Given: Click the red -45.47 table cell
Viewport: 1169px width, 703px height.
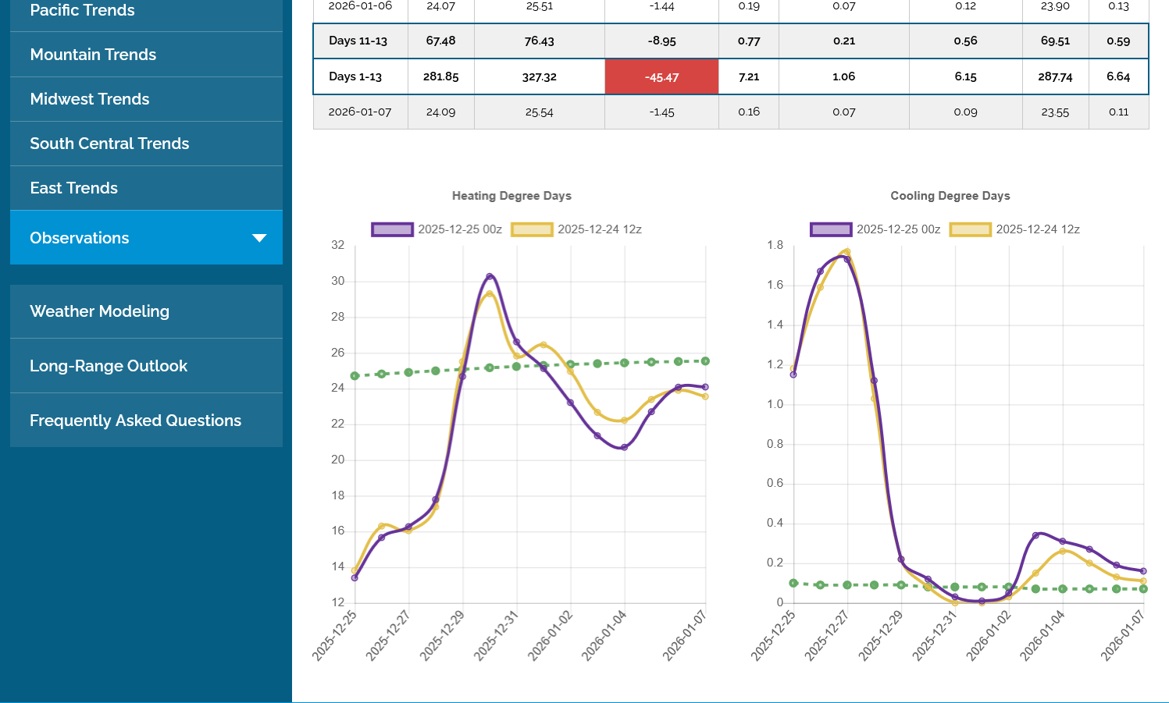Looking at the screenshot, I should [x=661, y=77].
